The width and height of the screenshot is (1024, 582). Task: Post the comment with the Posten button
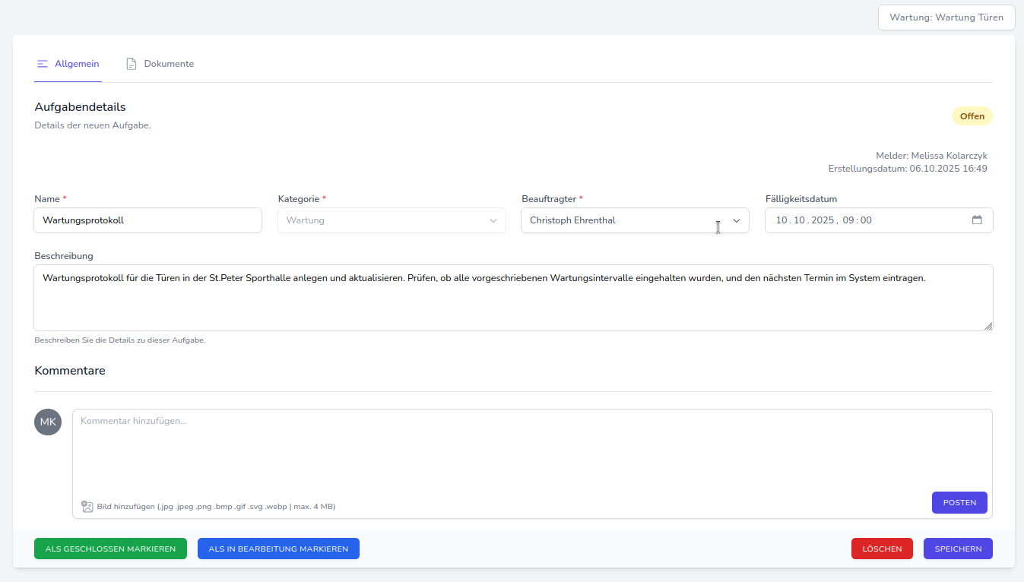click(x=959, y=502)
